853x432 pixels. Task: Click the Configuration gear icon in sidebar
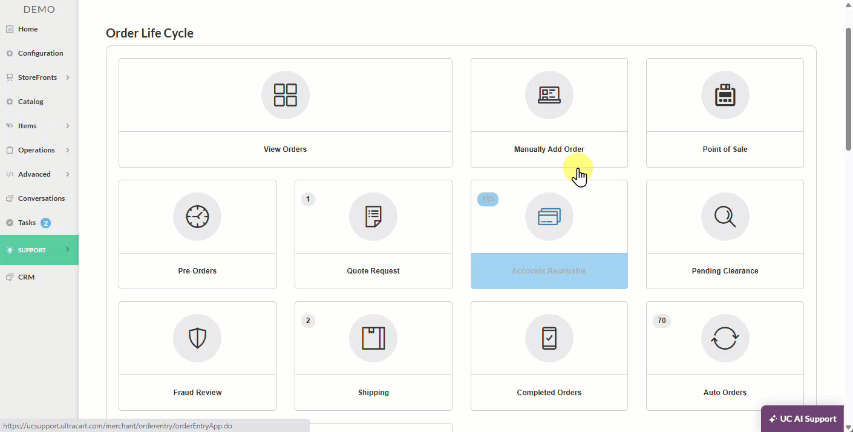coord(10,53)
